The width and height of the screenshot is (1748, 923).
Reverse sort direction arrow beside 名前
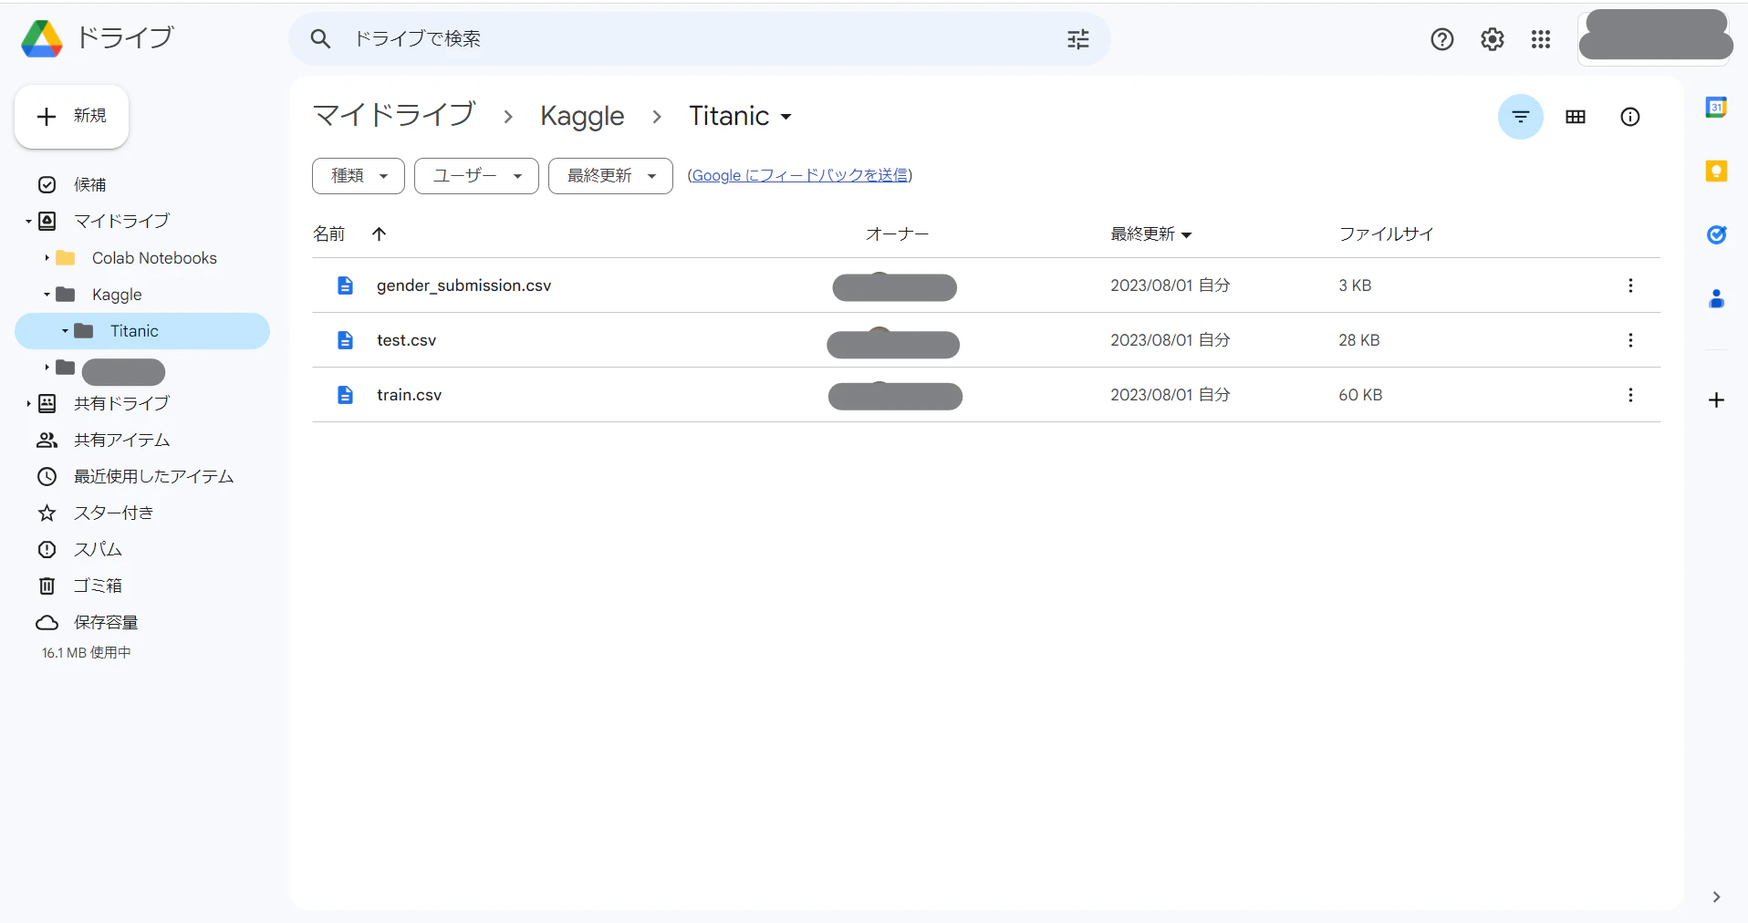coord(380,234)
